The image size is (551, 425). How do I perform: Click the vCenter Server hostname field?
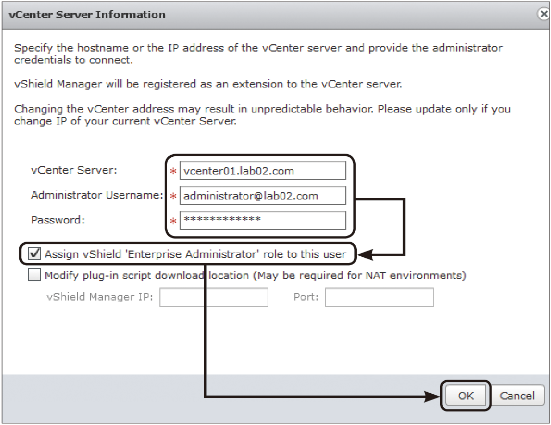(263, 171)
